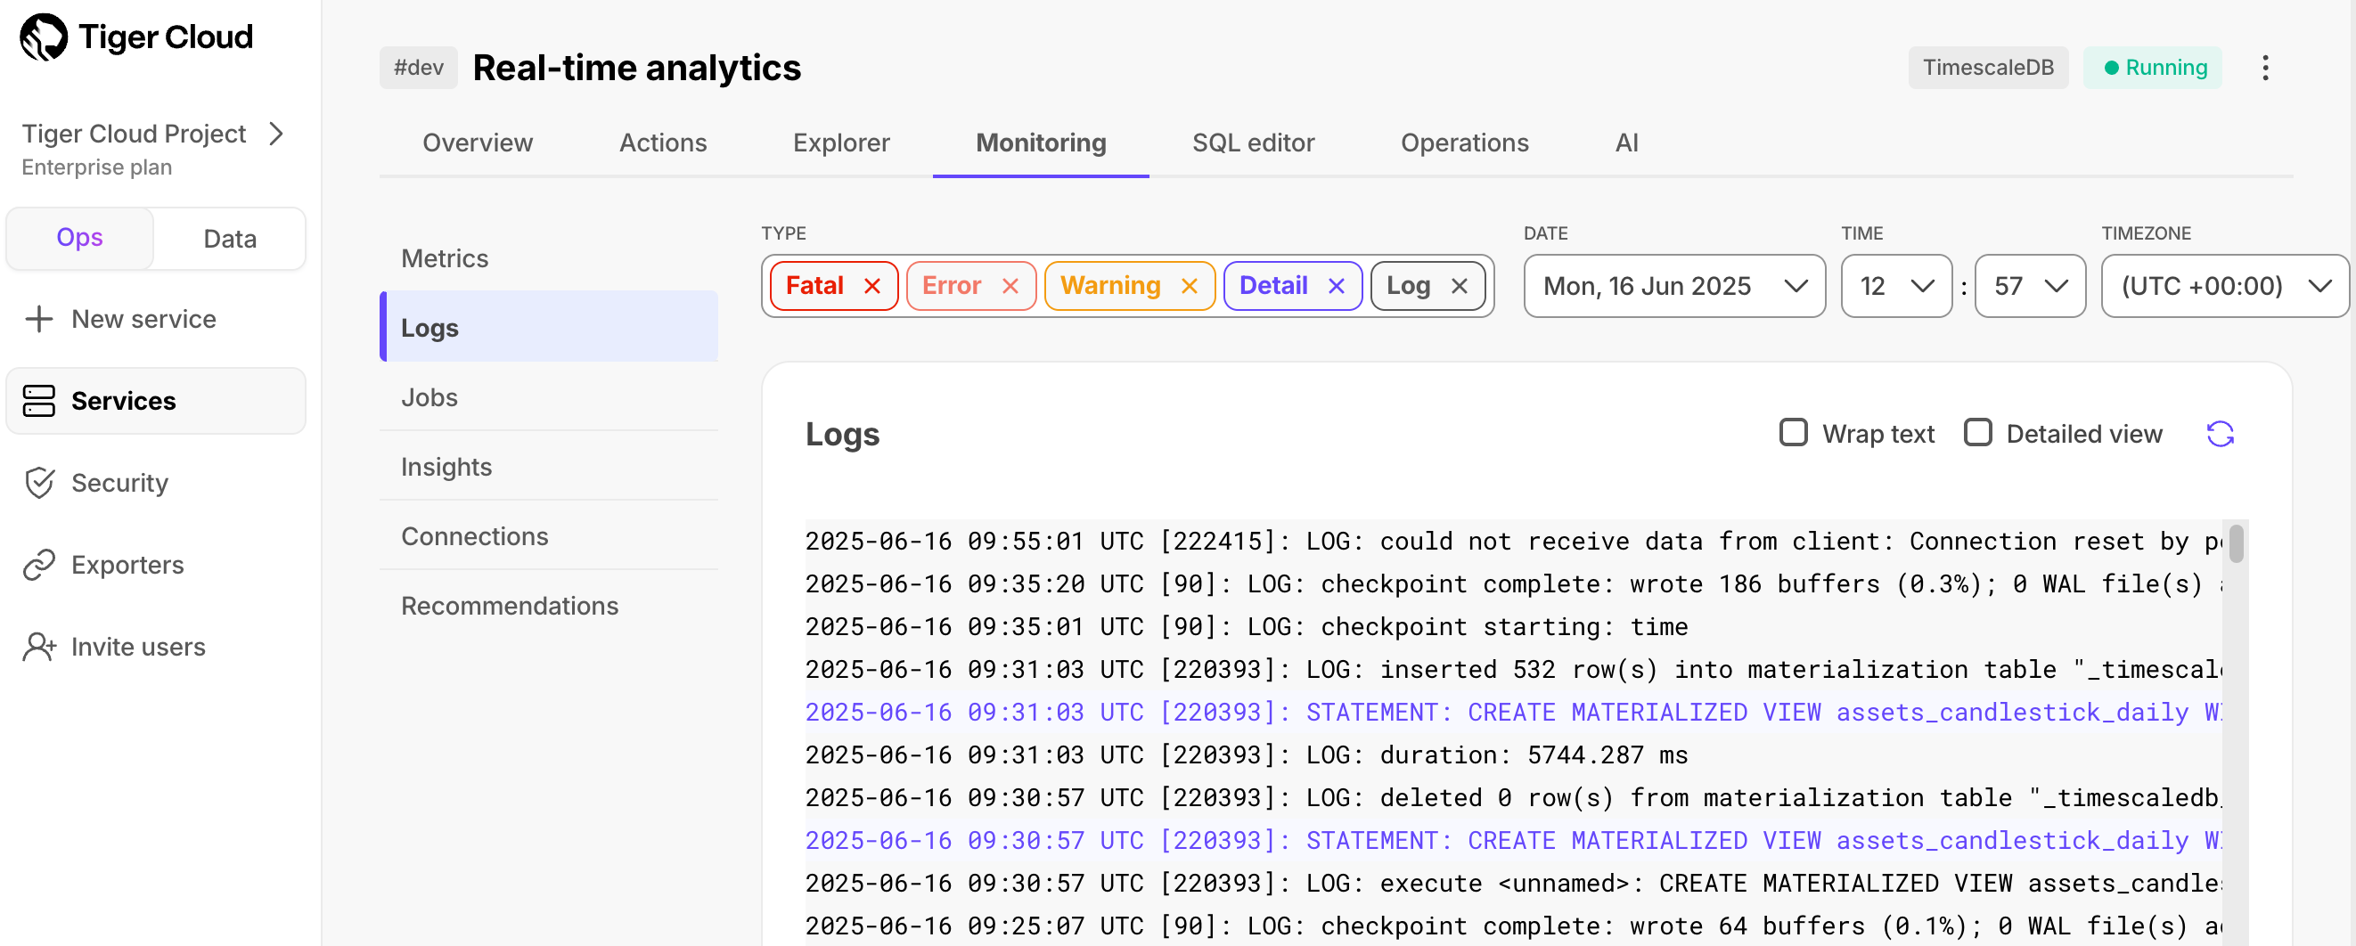Open the SQL editor tab

[1253, 143]
